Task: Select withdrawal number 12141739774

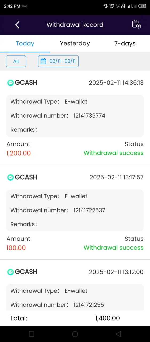Action: pyautogui.click(x=89, y=116)
